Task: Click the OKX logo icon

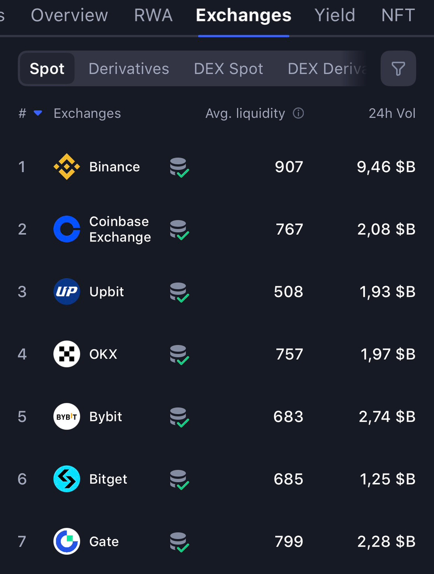Action: pyautogui.click(x=67, y=354)
